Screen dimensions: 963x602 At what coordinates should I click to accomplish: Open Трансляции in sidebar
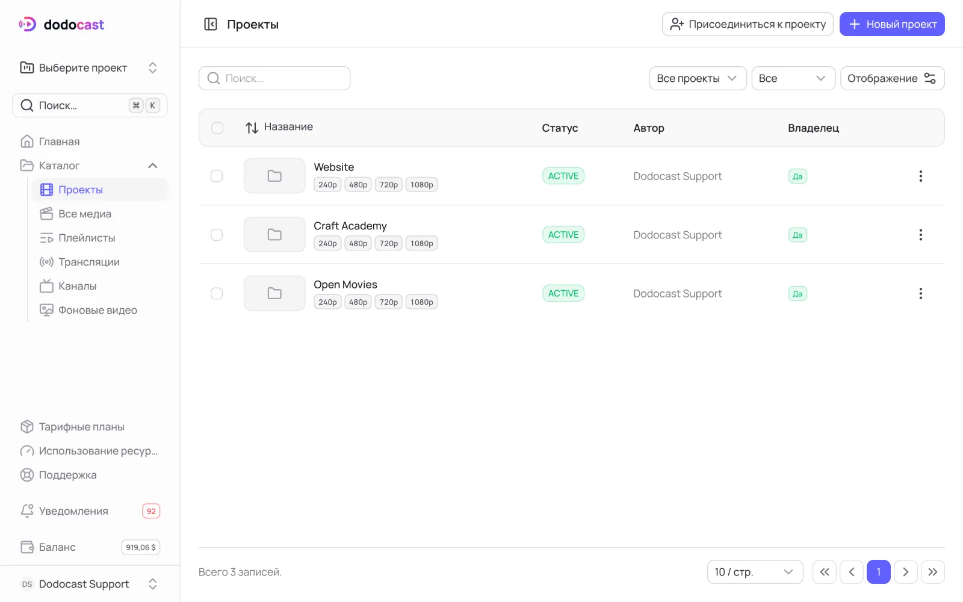100,262
